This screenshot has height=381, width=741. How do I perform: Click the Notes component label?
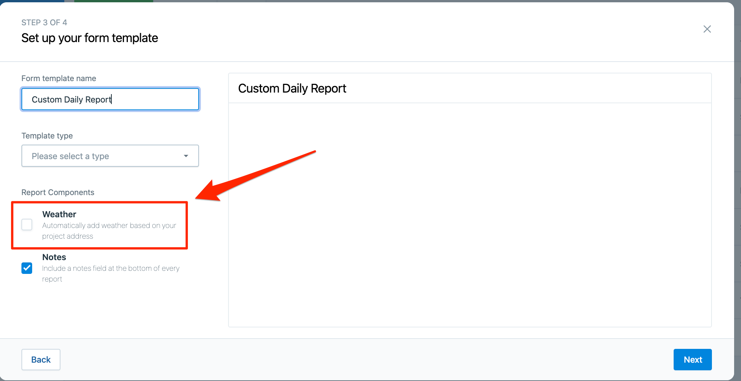point(54,257)
